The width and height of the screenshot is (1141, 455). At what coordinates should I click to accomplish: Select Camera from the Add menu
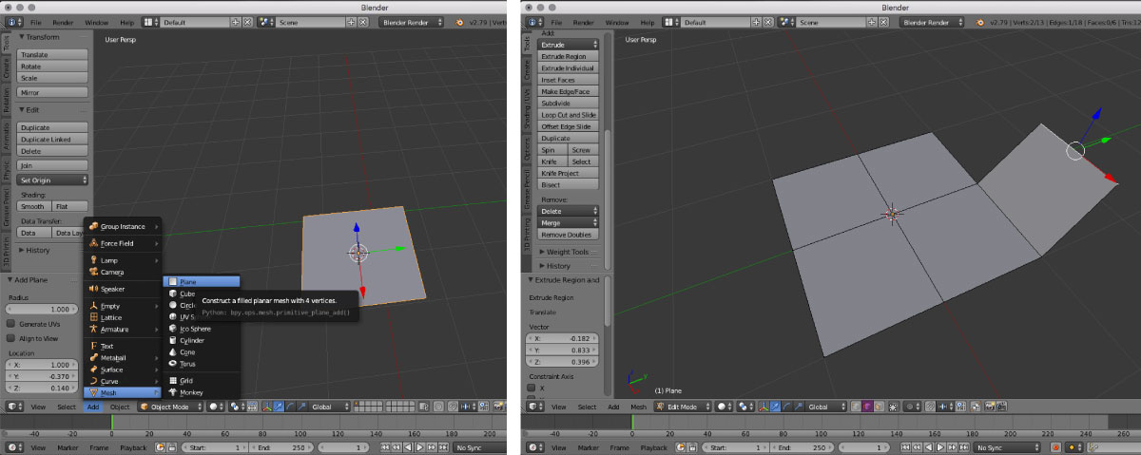(124, 272)
